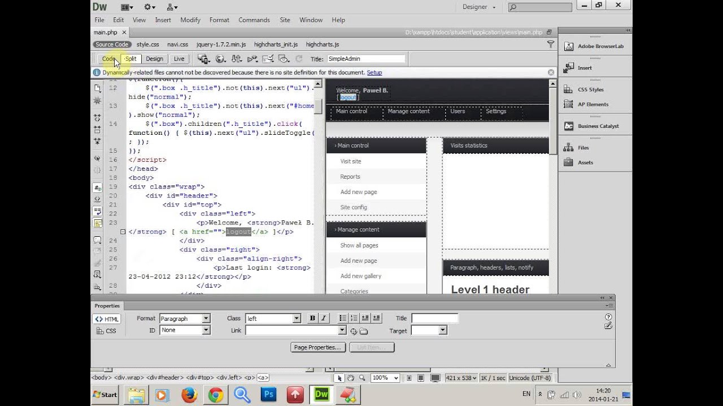Screen dimensions: 723x406
Task: Click the Visual aids eye icon
Action: [x=284, y=59]
